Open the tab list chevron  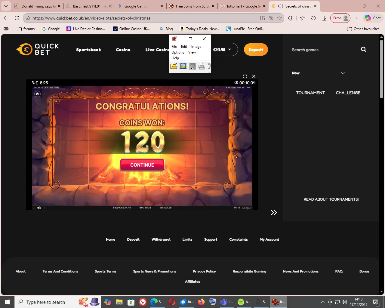[6, 6]
